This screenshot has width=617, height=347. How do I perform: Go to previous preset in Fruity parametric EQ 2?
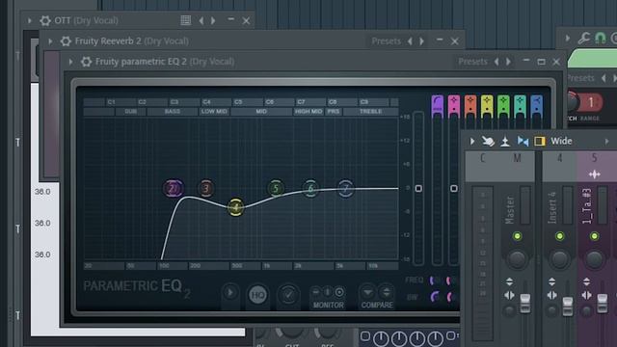click(496, 62)
